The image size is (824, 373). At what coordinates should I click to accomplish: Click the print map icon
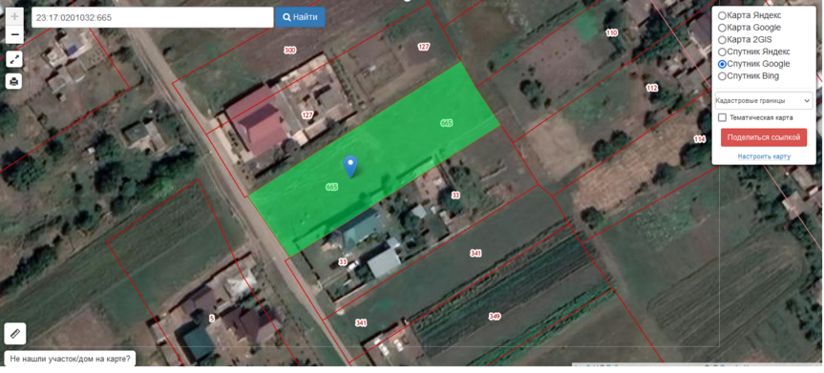click(x=14, y=81)
